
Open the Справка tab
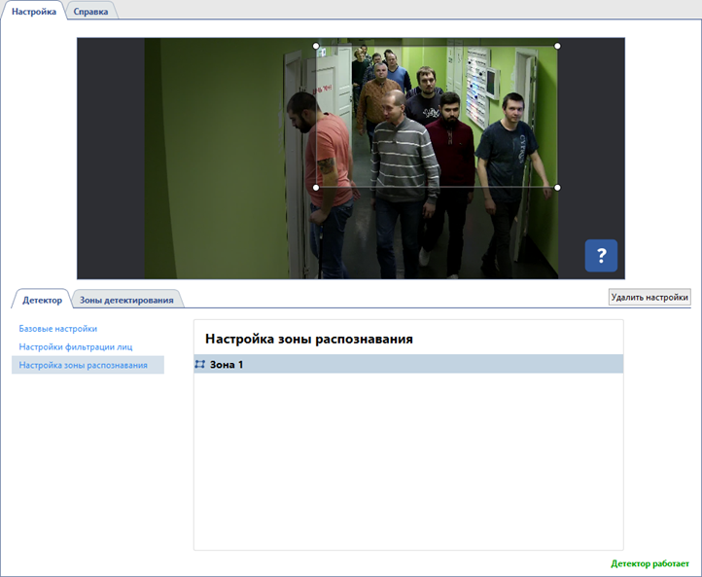[x=90, y=12]
